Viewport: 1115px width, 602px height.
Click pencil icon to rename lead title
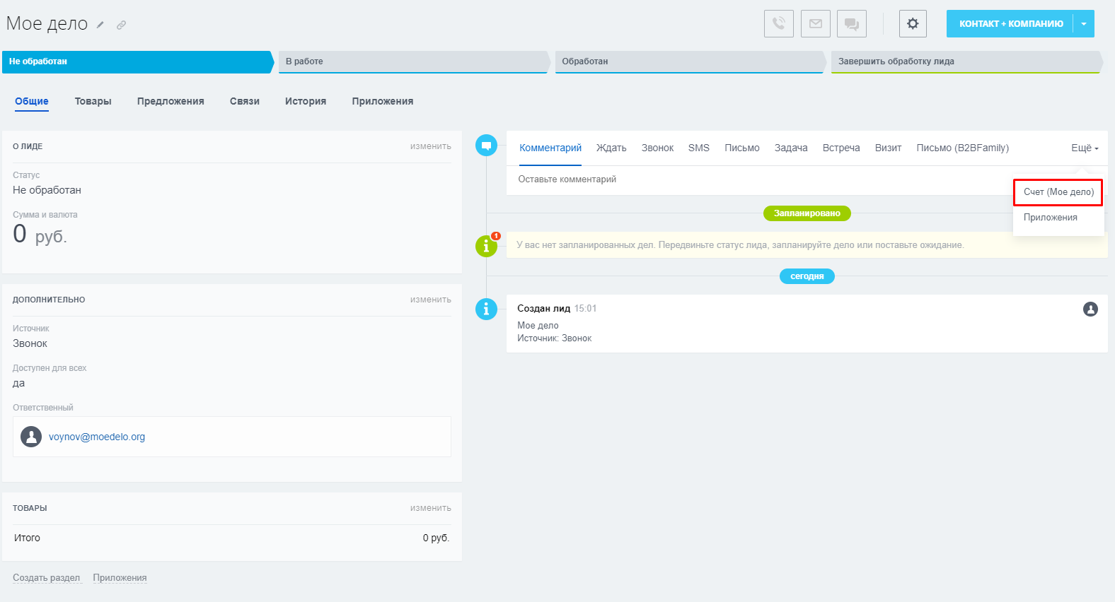100,25
